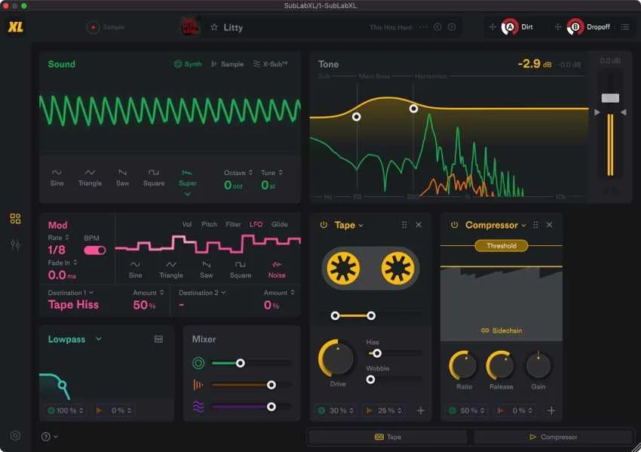Open Destination 2 dropdown

pos(202,293)
